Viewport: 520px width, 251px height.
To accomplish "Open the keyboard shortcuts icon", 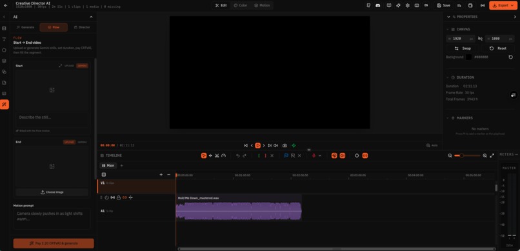I will [x=417, y=5].
